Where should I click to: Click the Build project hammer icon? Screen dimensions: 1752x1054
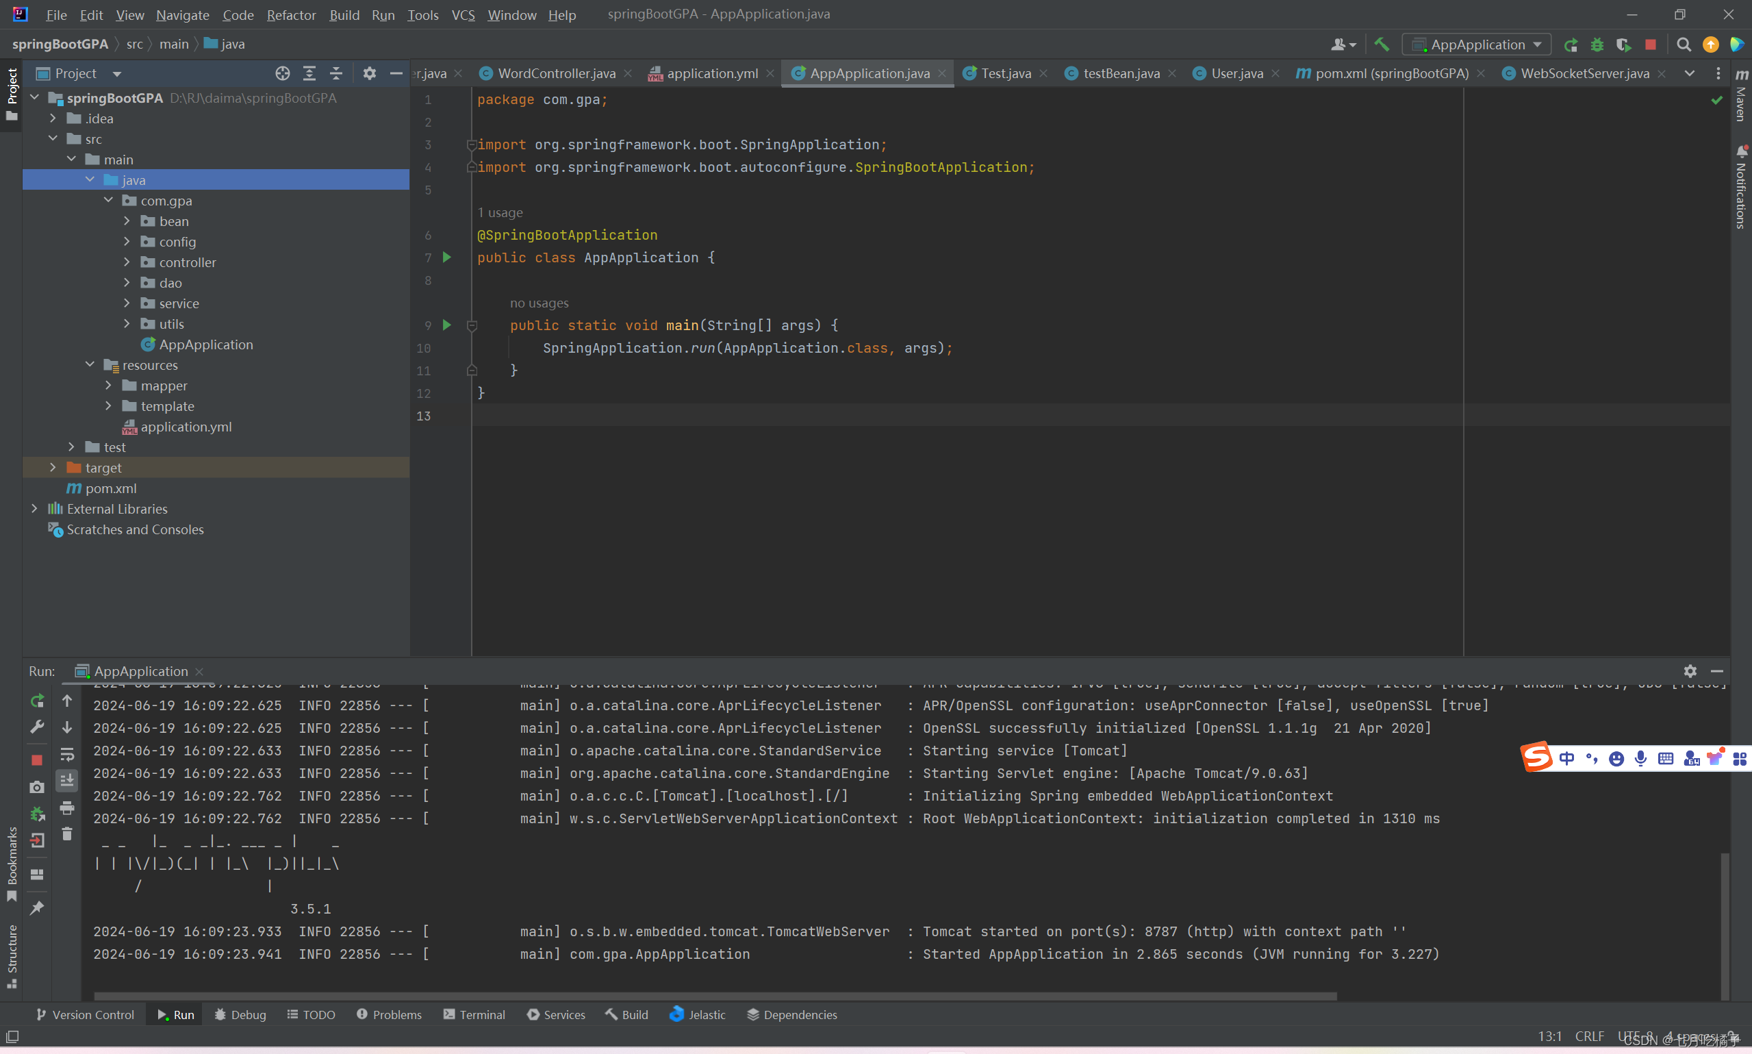pyautogui.click(x=1381, y=44)
